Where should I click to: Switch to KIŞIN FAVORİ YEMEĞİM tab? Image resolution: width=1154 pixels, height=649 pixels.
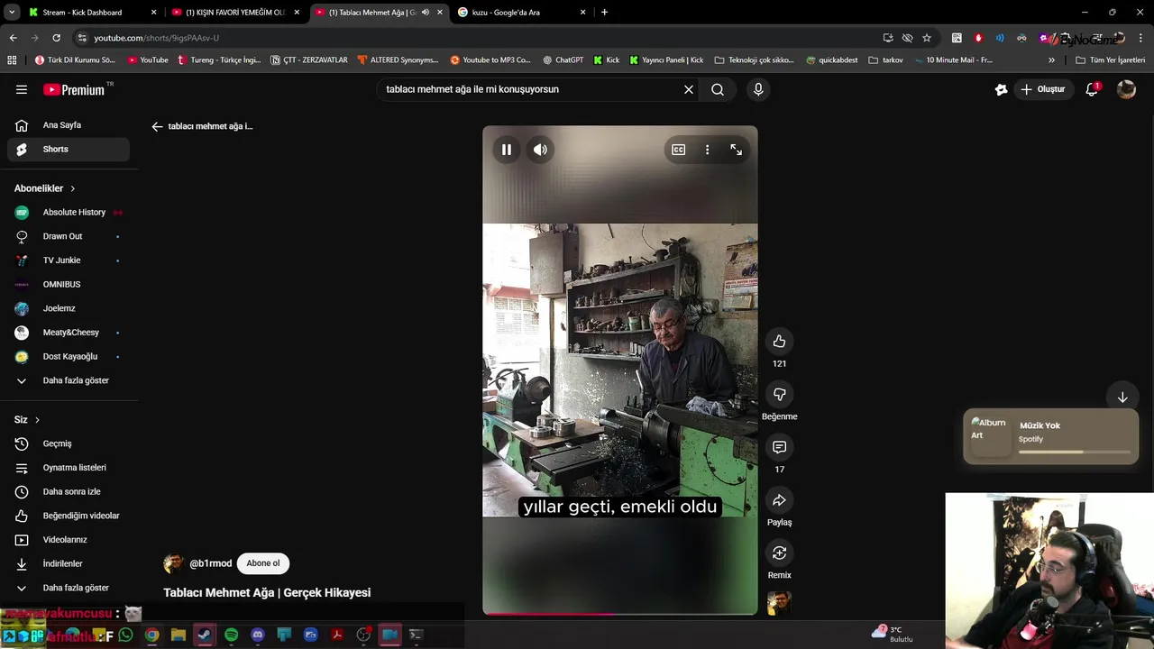pyautogui.click(x=234, y=13)
